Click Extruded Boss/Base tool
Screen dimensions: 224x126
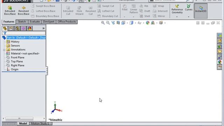pyautogui.click(x=10, y=10)
